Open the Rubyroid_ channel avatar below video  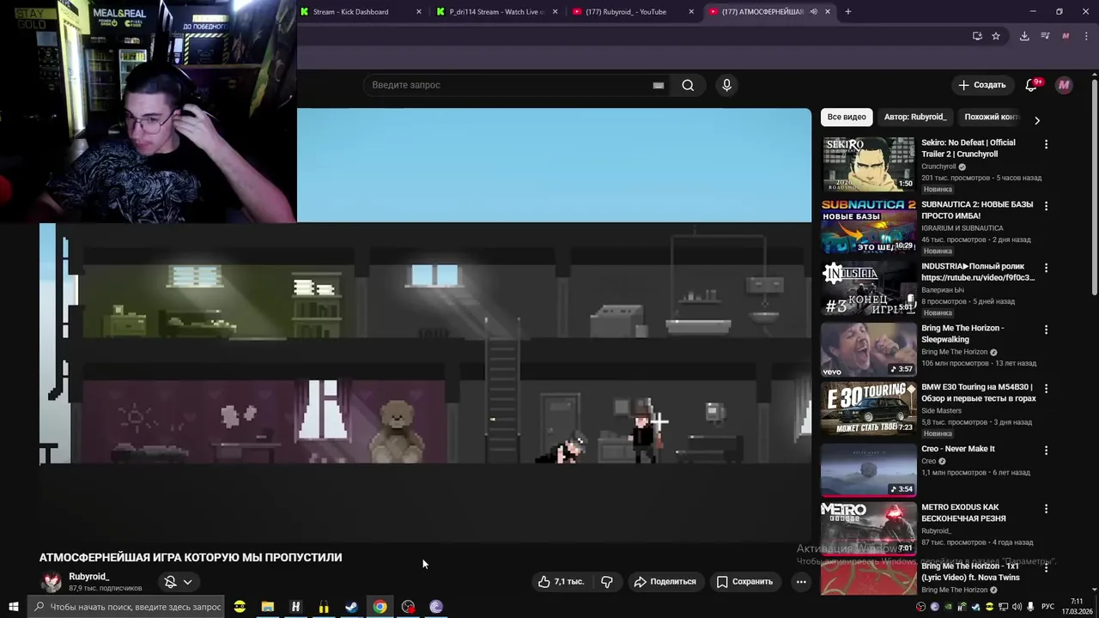tap(52, 582)
